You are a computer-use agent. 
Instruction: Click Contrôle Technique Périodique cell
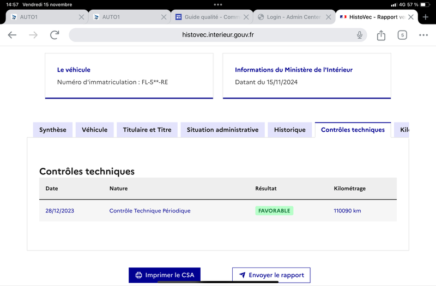[x=150, y=211]
